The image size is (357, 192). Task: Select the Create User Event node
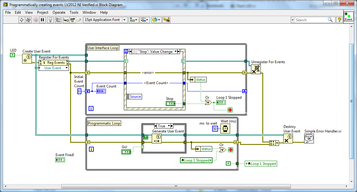[x=27, y=59]
